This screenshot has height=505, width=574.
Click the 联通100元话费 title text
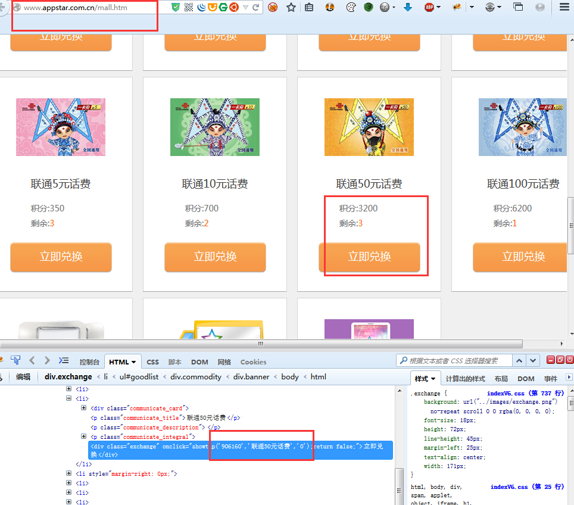523,184
